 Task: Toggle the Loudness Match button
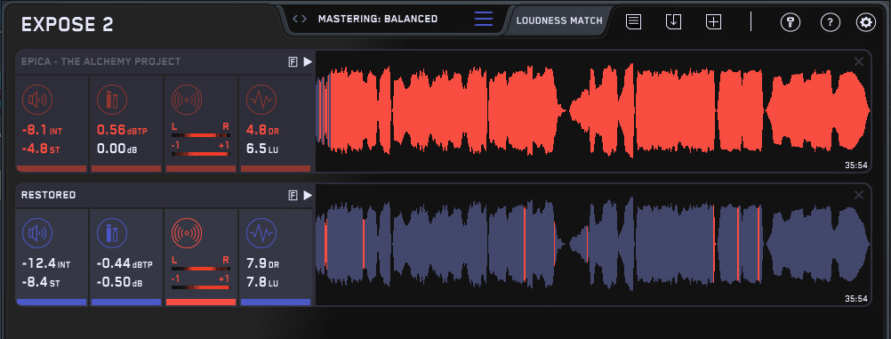559,21
